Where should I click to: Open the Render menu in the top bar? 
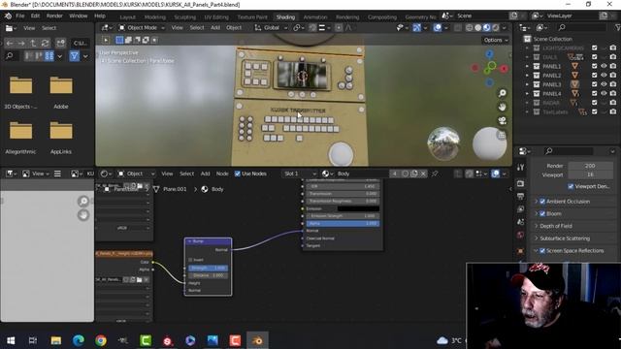54,16
